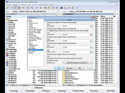Click the Hilfe button in dialog
The width and height of the screenshot is (125, 93).
pyautogui.click(x=80, y=68)
